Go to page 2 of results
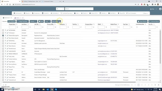Viewport: 162px width, 91px height. pyautogui.click(x=142, y=85)
